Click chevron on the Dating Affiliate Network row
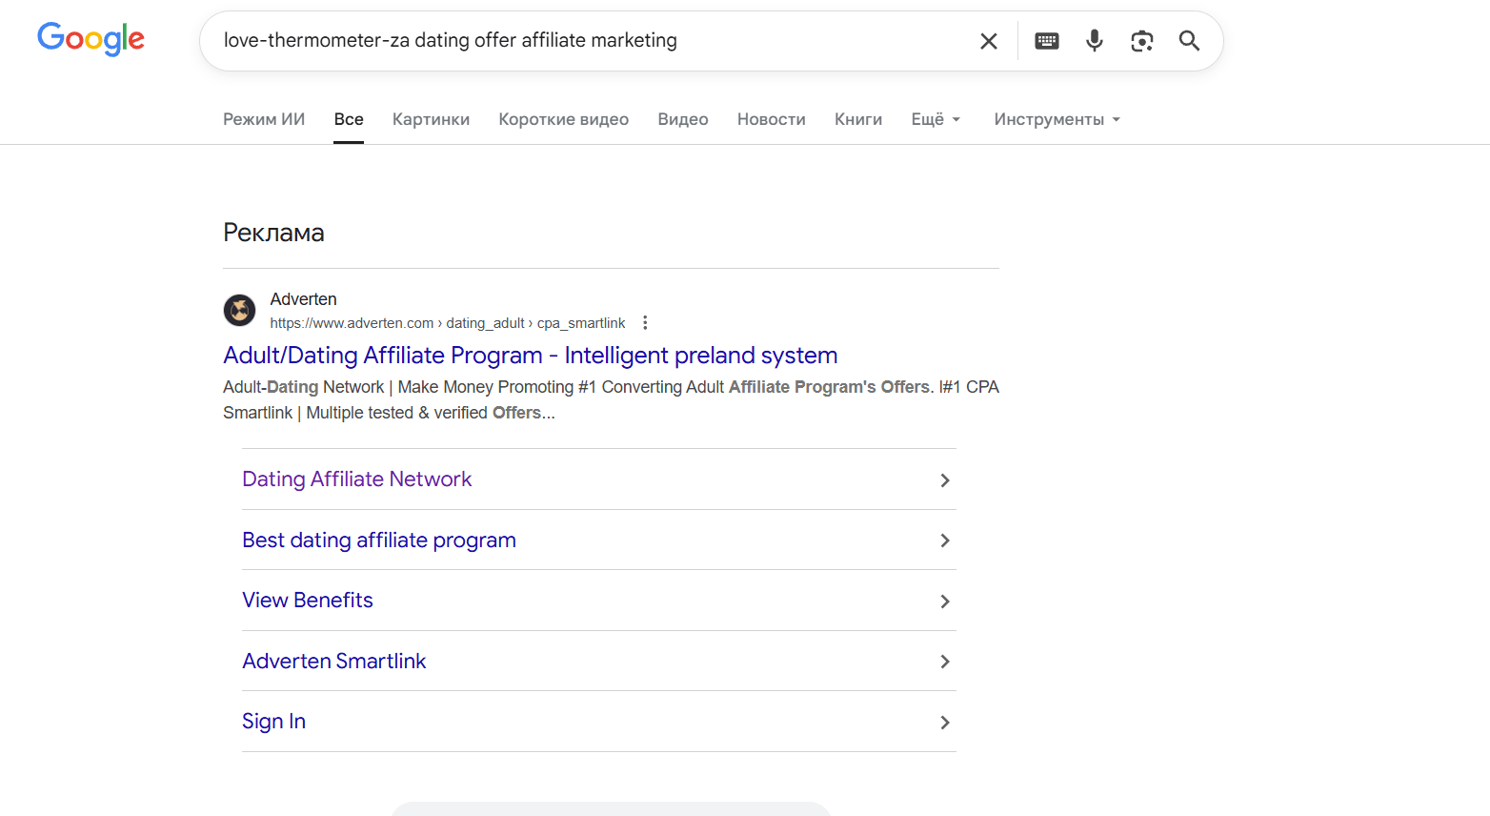 (945, 480)
